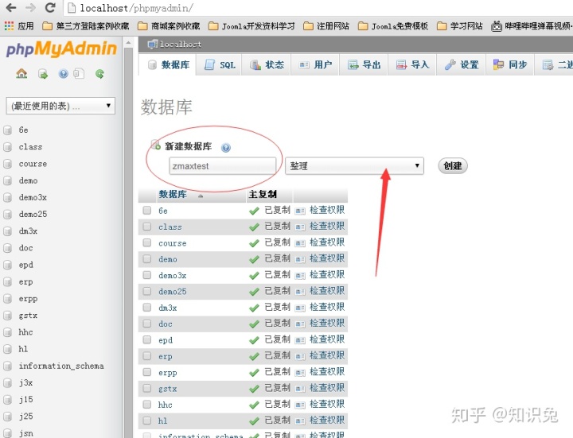The width and height of the screenshot is (573, 438).
Task: Open the 同步 synchronize tab
Action: click(x=510, y=65)
